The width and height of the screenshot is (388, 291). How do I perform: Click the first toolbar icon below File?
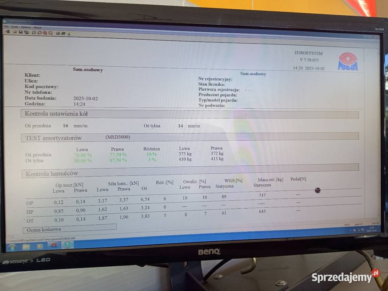click(8, 32)
